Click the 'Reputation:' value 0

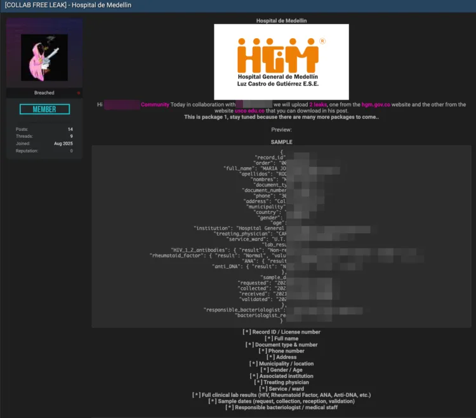coord(71,151)
